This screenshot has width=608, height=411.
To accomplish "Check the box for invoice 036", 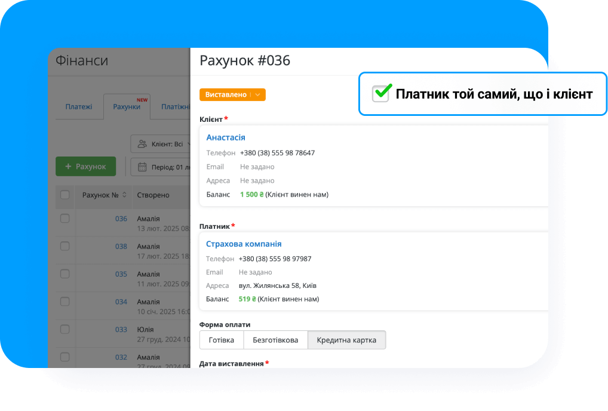I will point(65,219).
